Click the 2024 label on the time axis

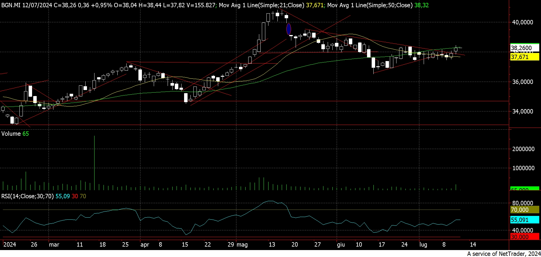tap(10, 245)
